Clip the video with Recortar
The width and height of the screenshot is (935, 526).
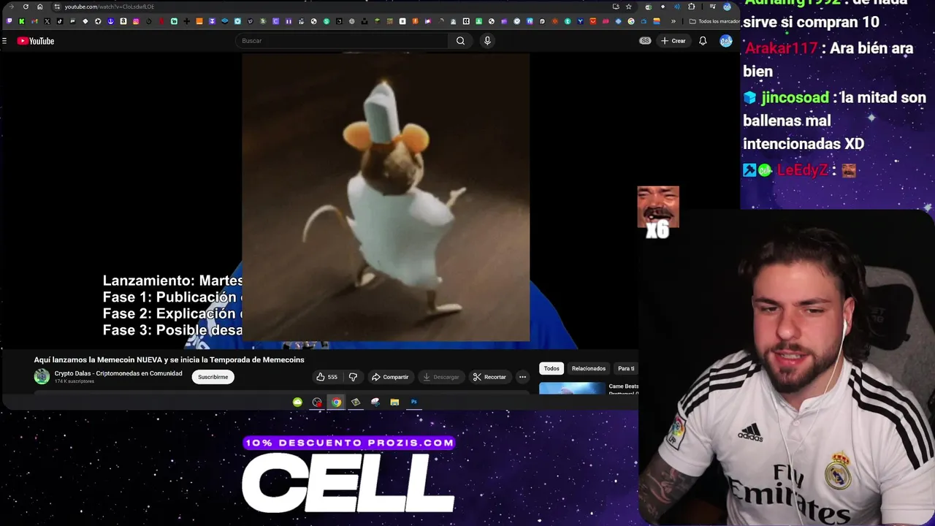coord(489,377)
